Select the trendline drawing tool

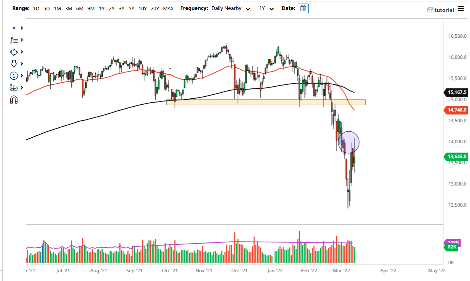click(13, 28)
